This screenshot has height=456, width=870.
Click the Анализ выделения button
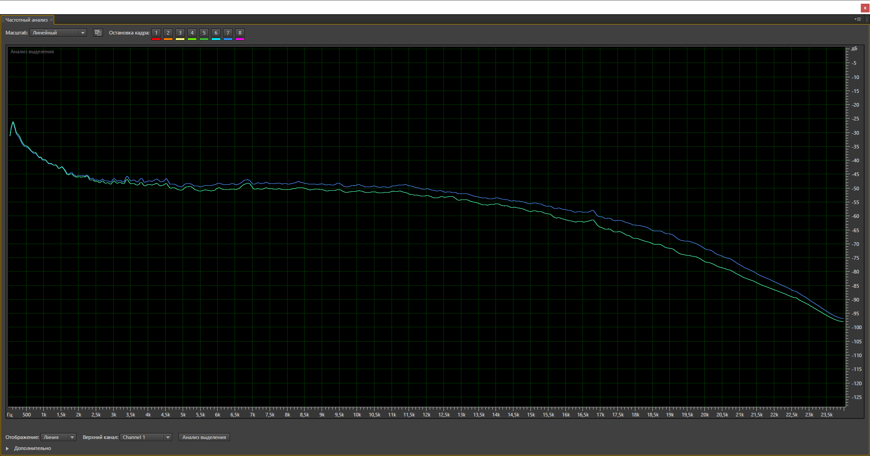click(204, 437)
